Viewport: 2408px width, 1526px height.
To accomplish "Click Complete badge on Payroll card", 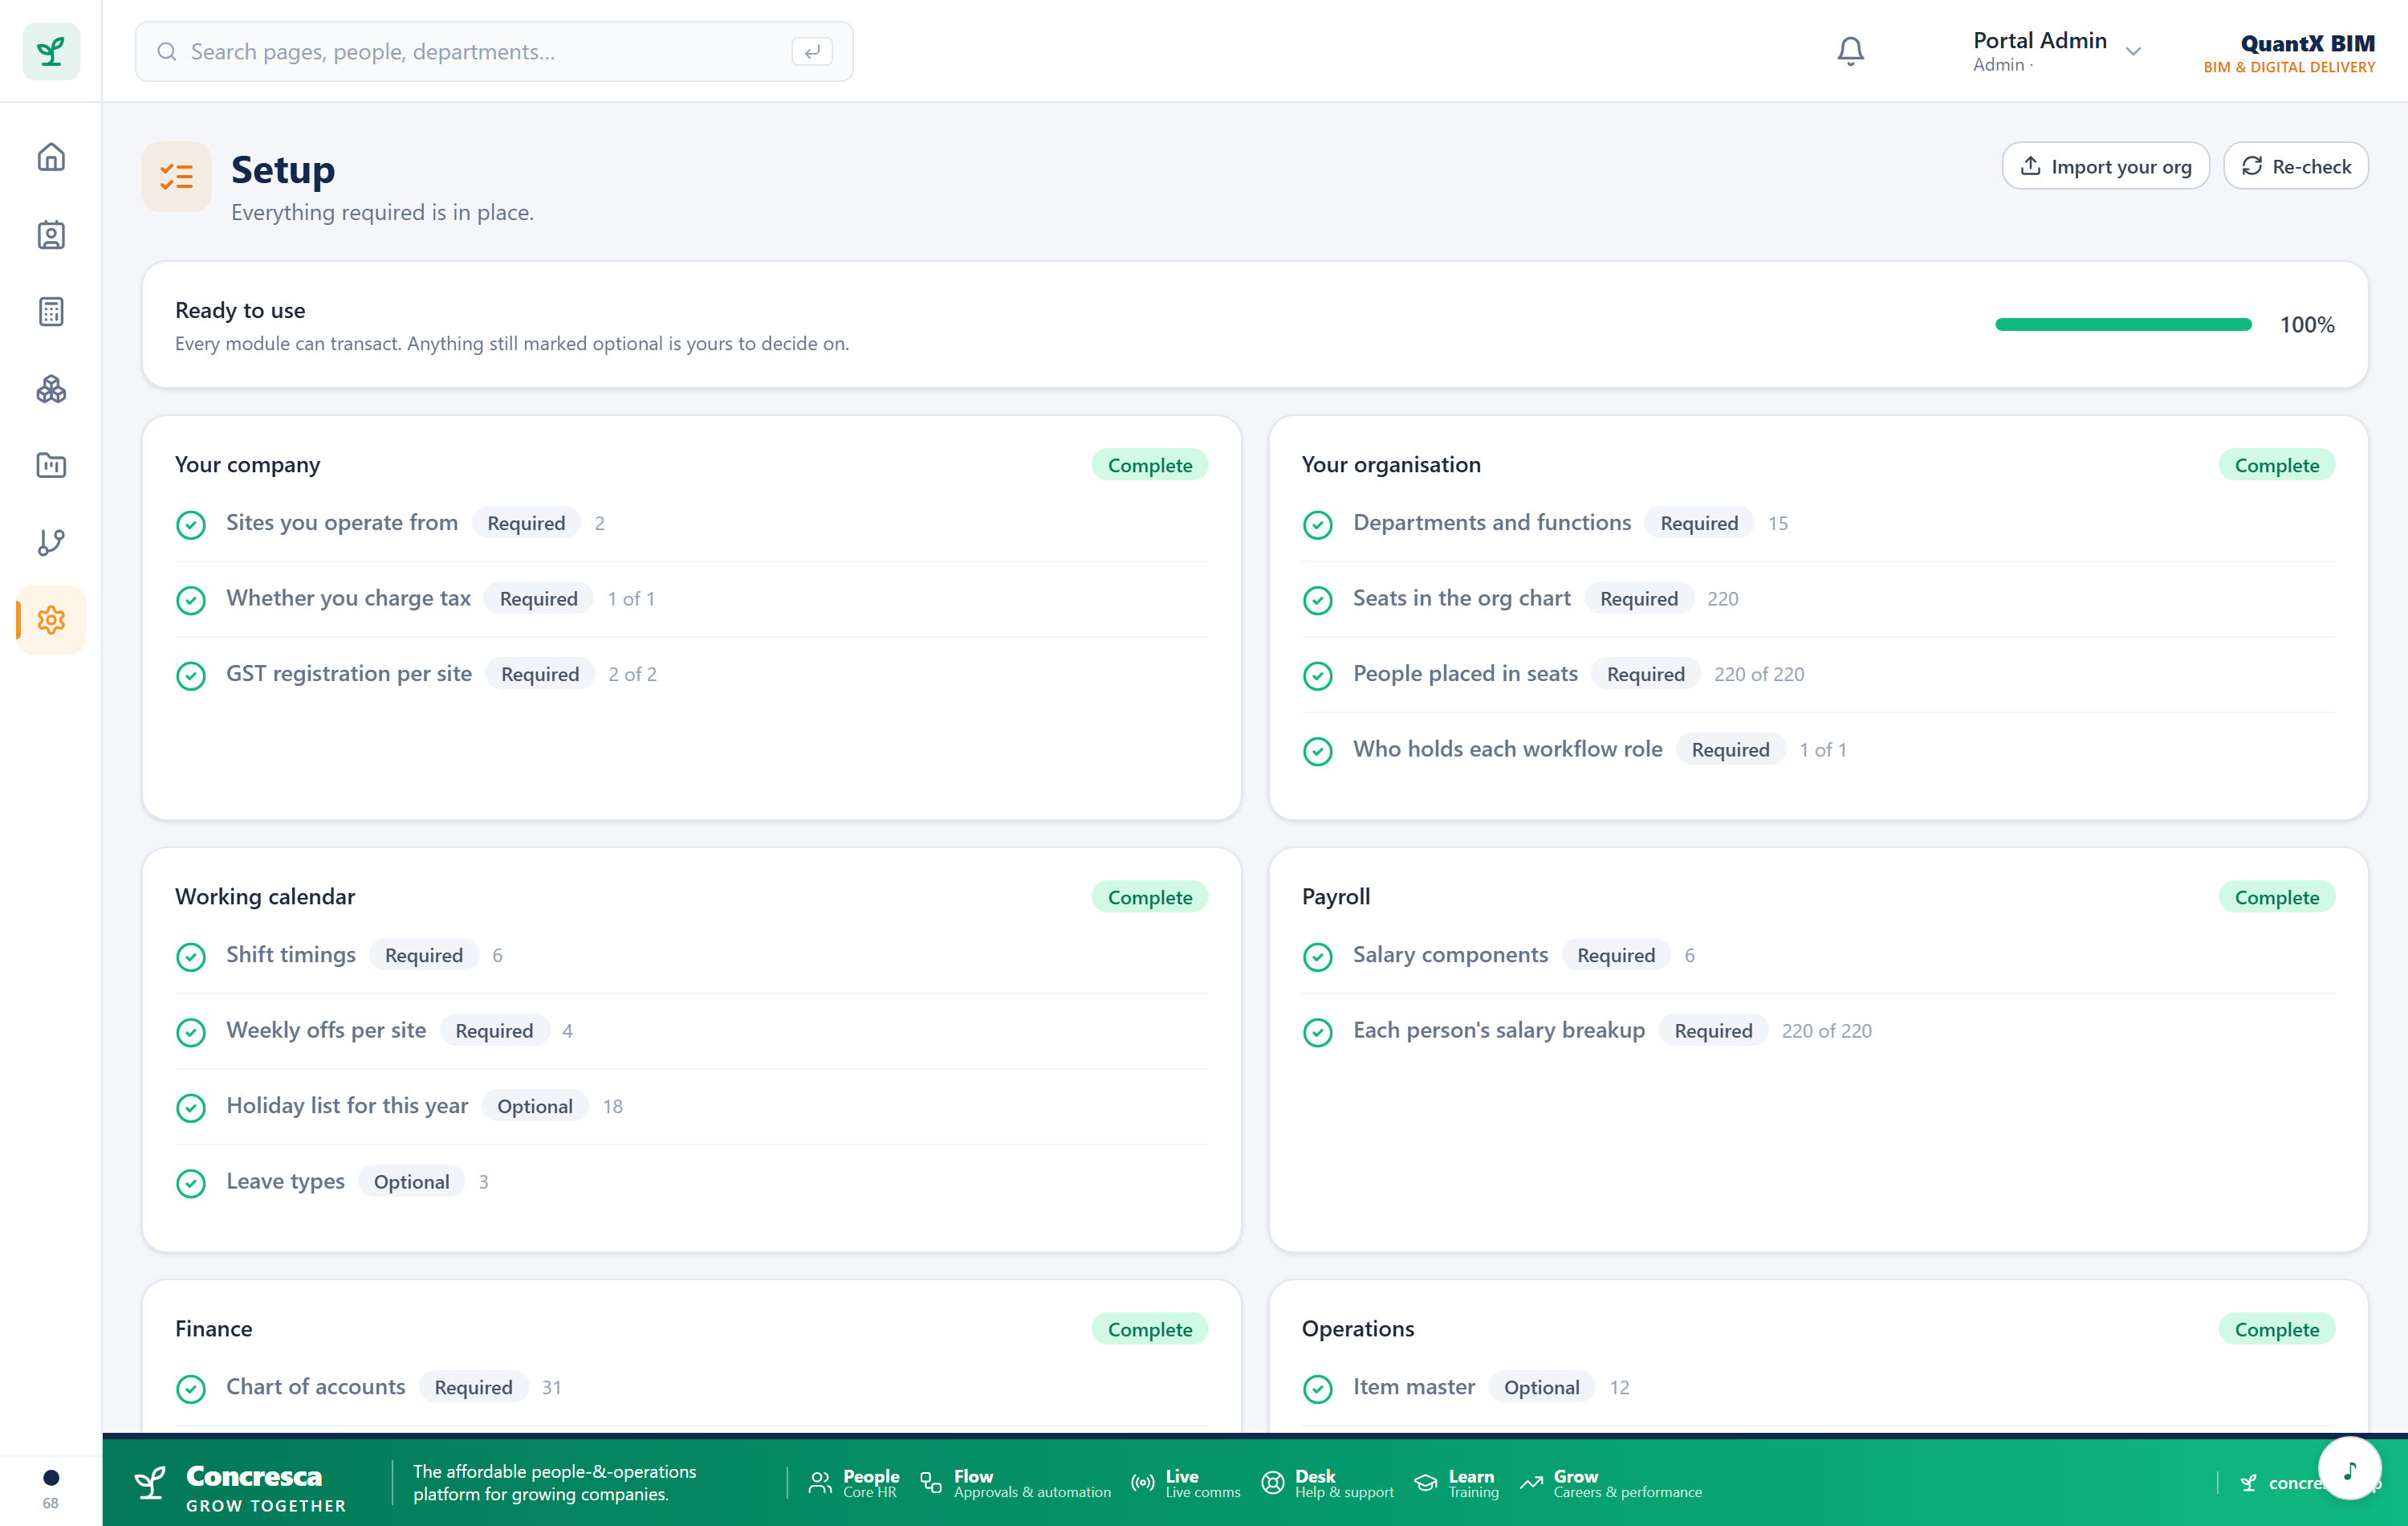I will click(2276, 898).
